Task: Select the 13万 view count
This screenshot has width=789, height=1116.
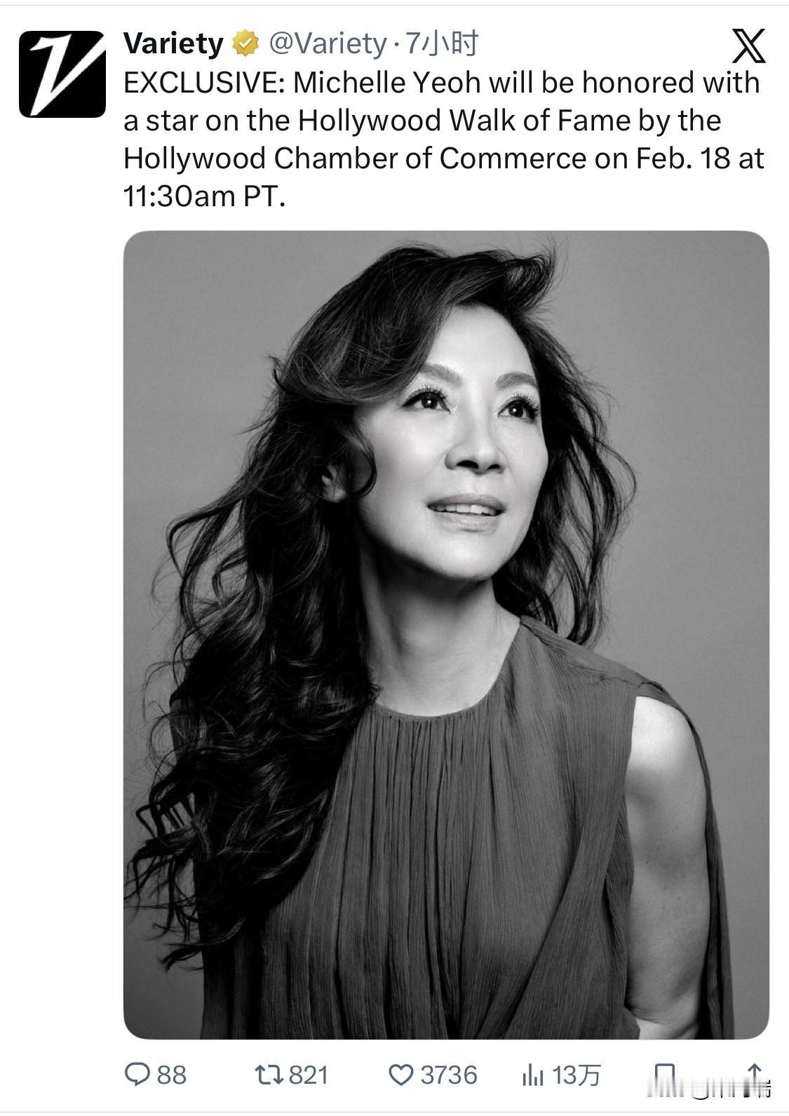Action: click(576, 1075)
